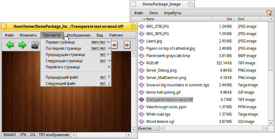
Task: Open the Изменить menu
Action: 28,35
